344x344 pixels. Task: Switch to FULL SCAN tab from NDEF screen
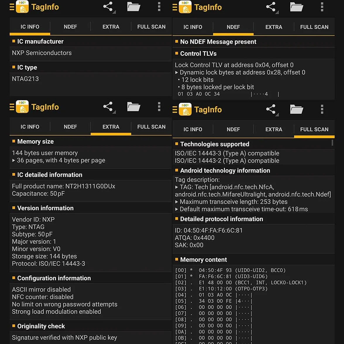pyautogui.click(x=314, y=27)
